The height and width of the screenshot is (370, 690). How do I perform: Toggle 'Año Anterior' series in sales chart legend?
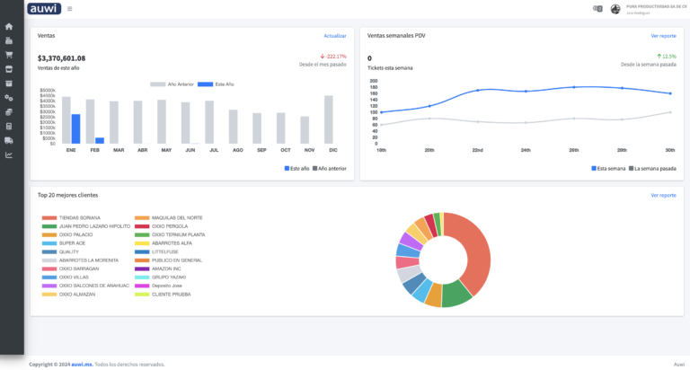tap(172, 84)
